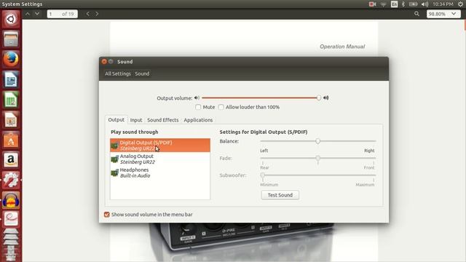Go back to All Settings
Screen dimensions: 466x262
118,74
